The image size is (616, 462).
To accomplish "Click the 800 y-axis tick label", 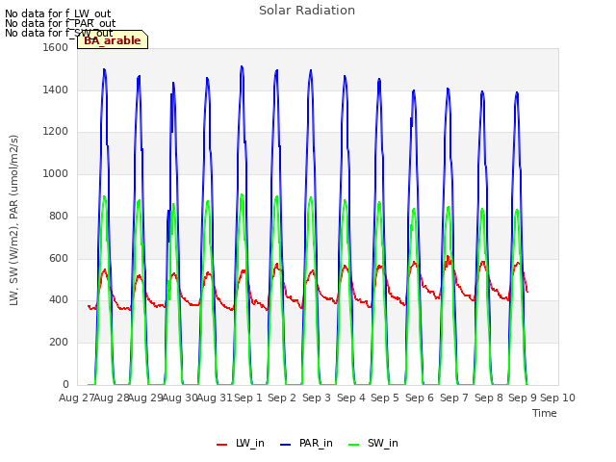I will click(59, 216).
